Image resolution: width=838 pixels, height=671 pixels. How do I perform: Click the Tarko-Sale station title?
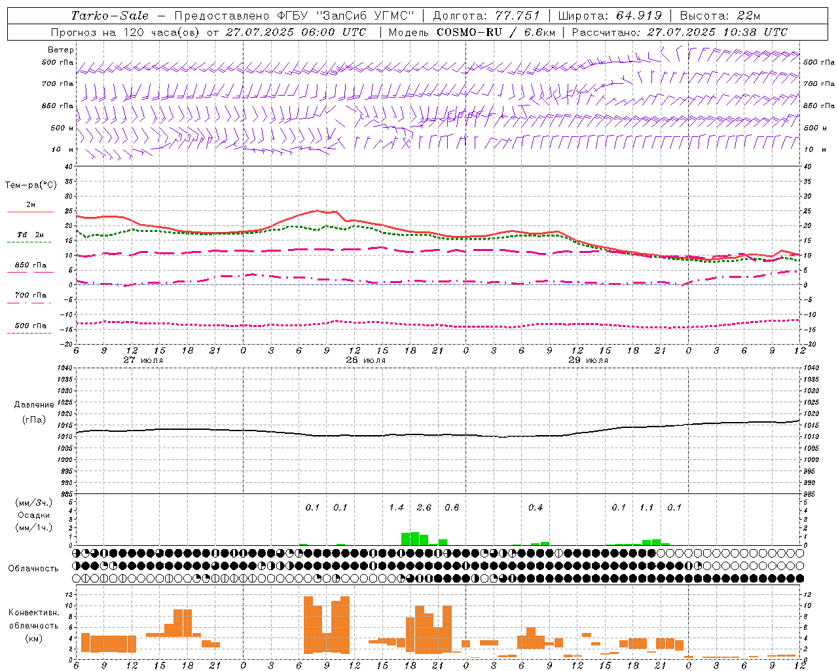(x=110, y=16)
